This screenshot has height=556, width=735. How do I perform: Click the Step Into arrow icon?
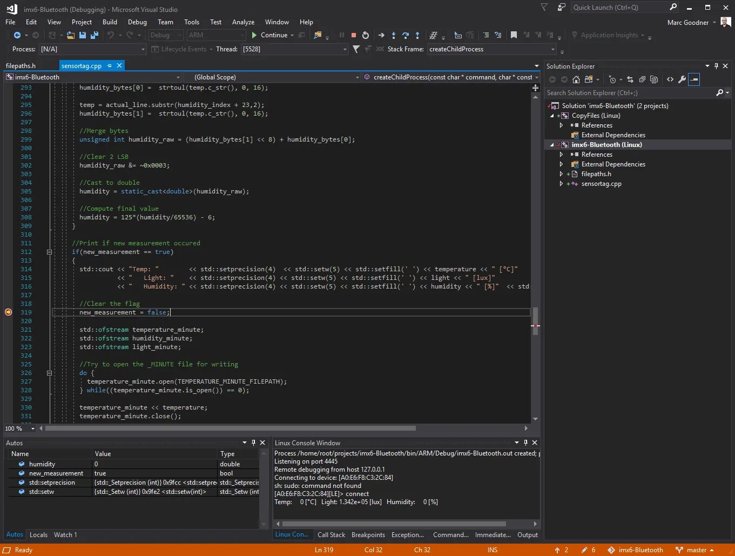(x=393, y=35)
